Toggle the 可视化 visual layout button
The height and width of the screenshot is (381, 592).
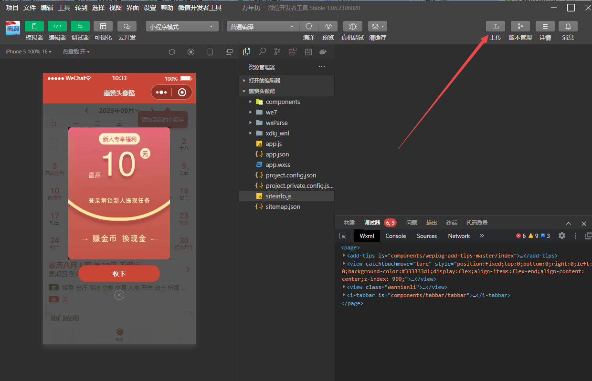pyautogui.click(x=103, y=26)
